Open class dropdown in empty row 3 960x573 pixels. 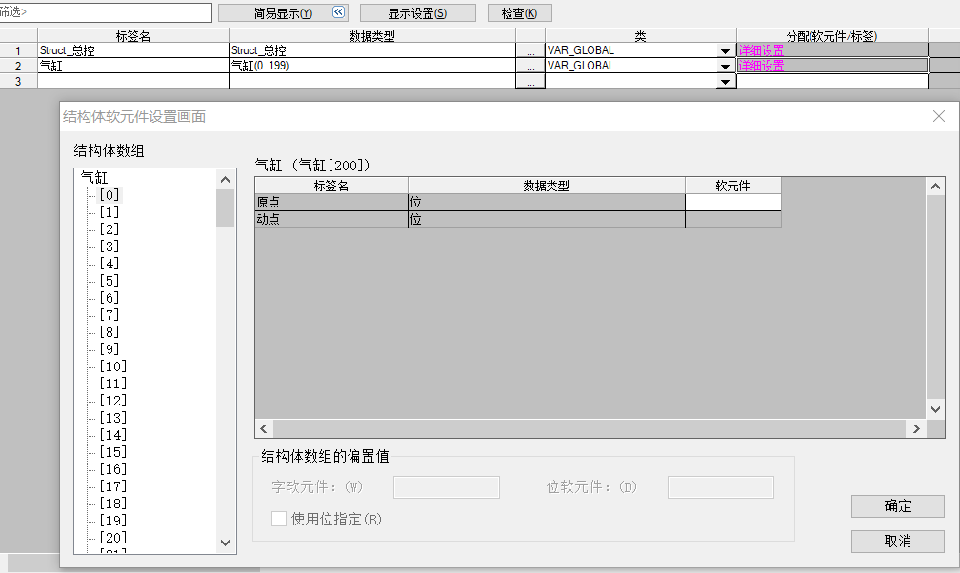pos(726,82)
